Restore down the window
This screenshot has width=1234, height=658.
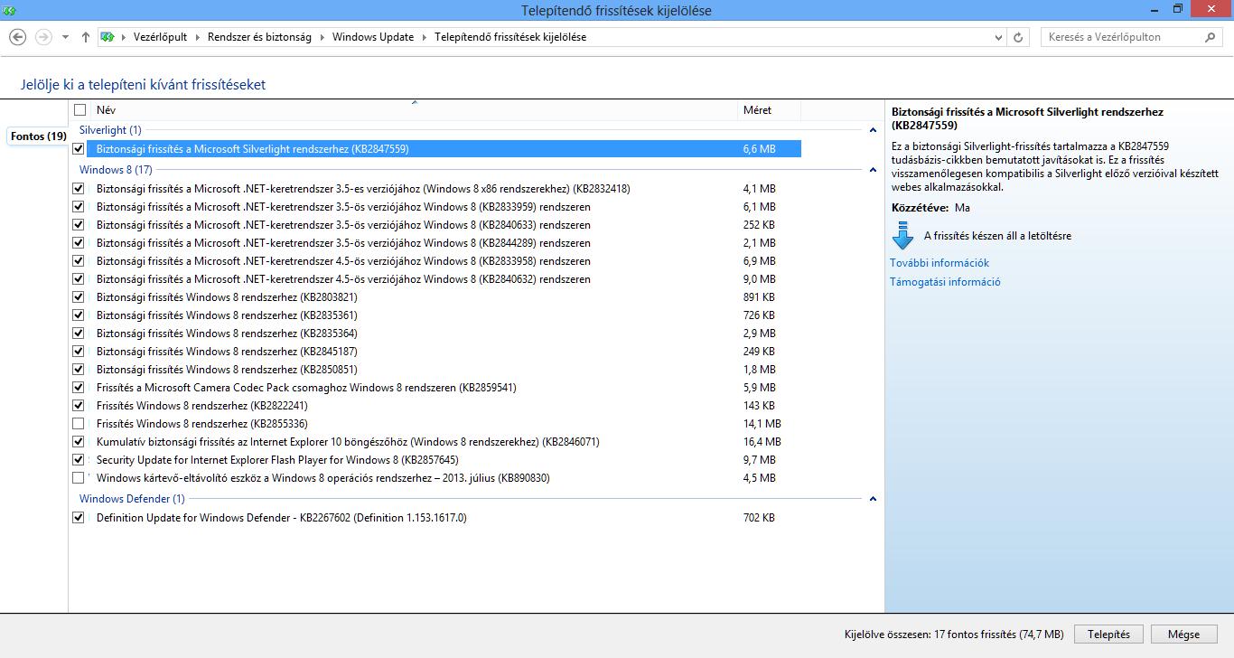pos(1178,8)
